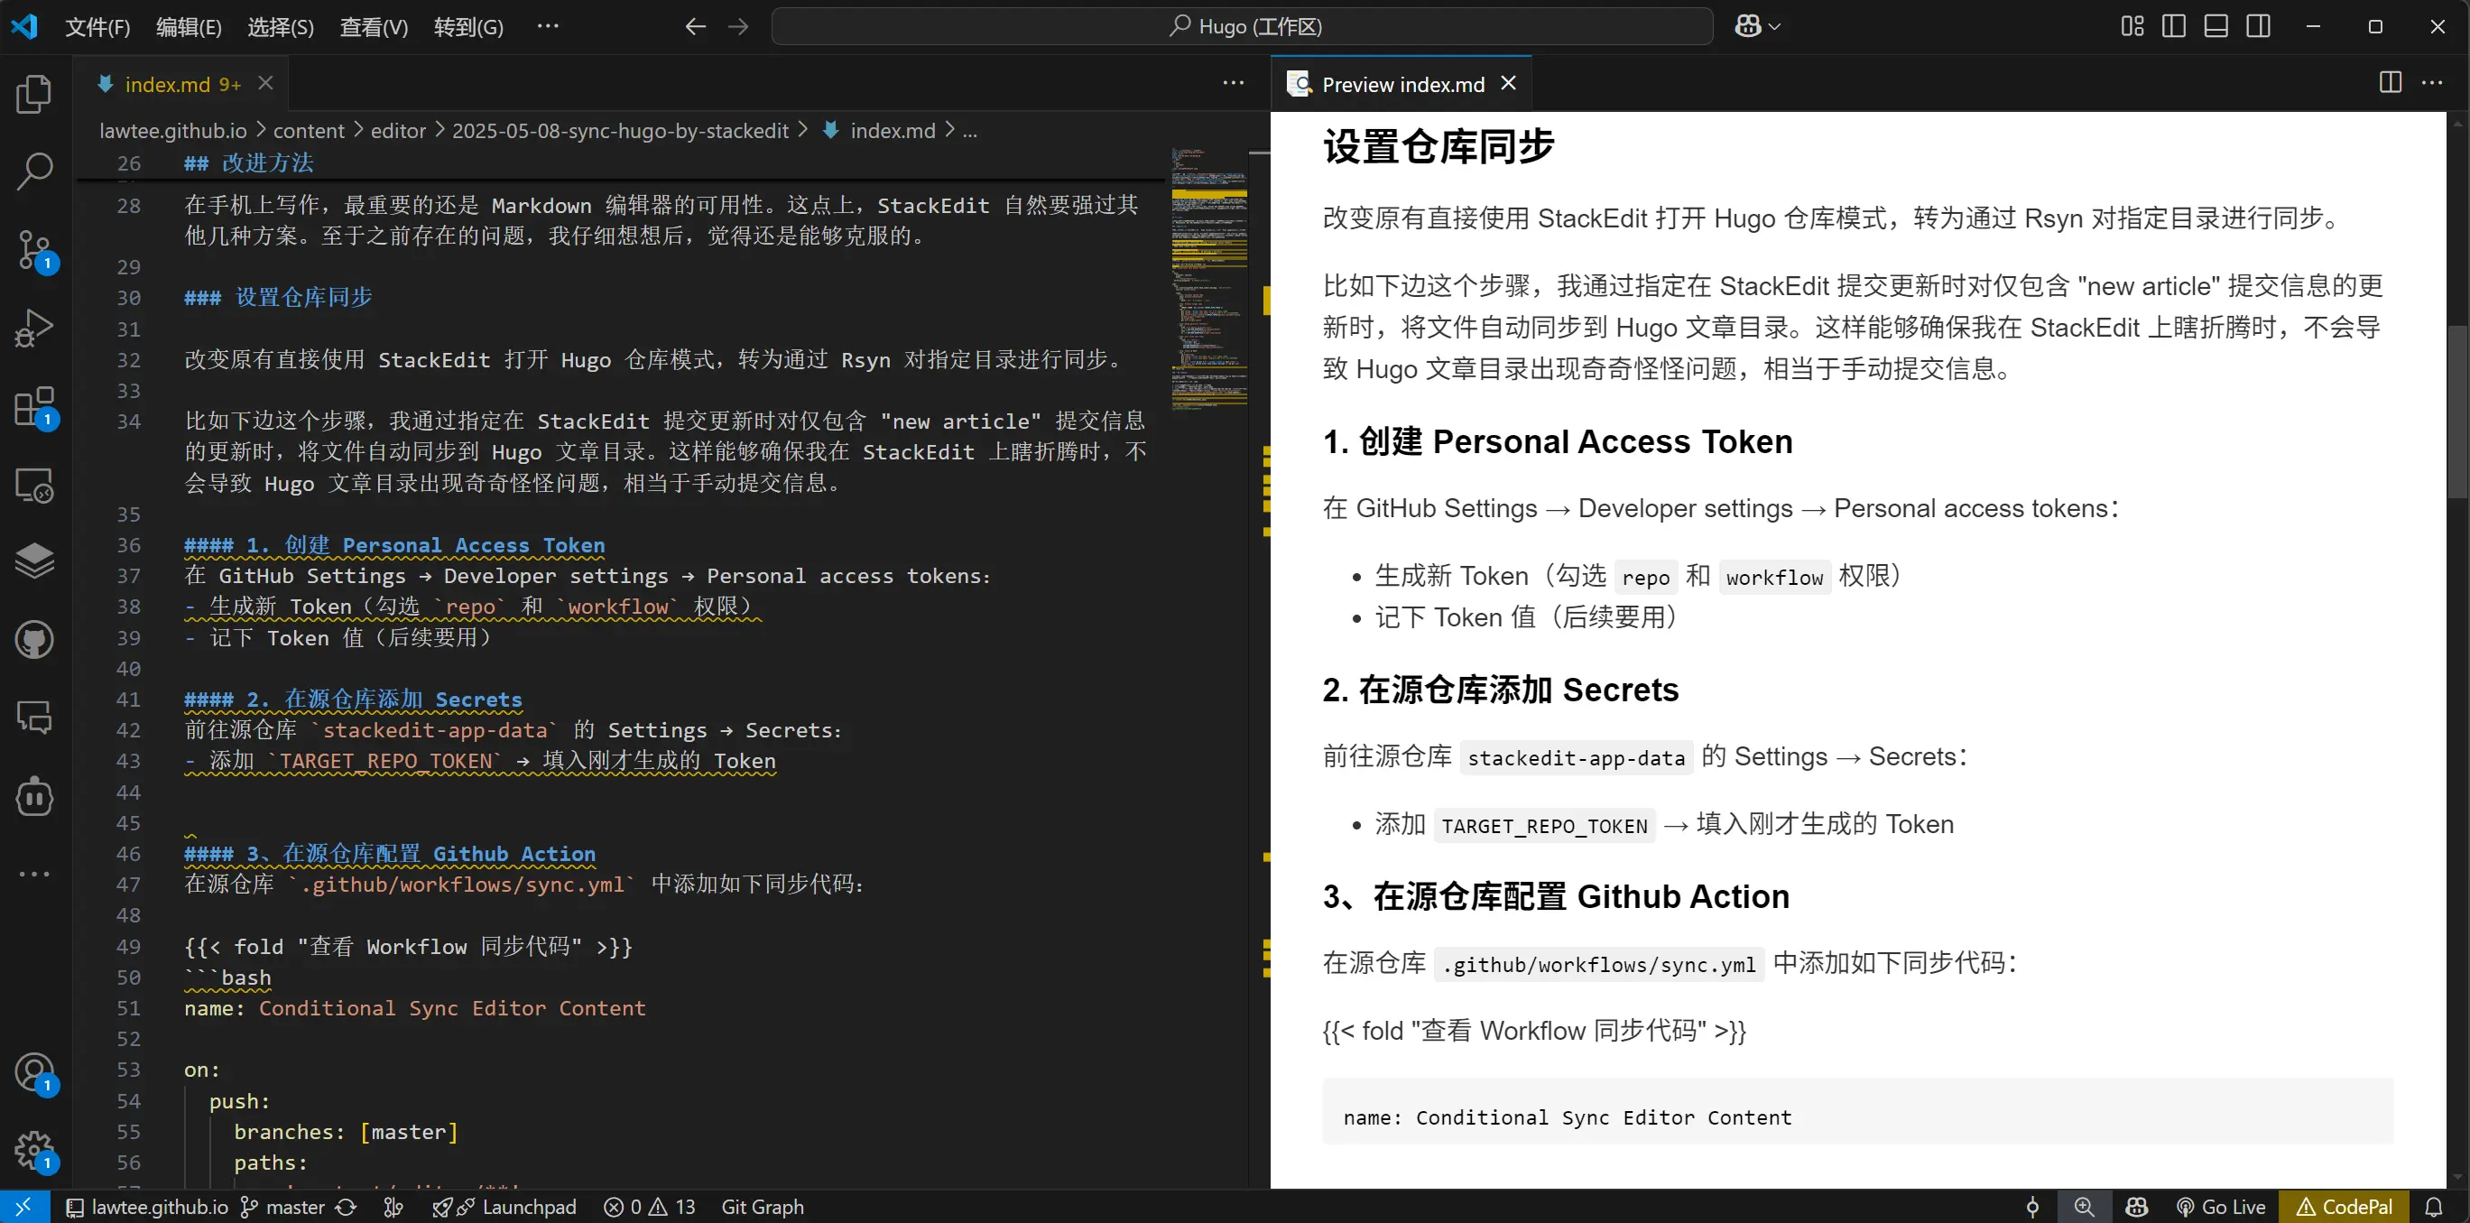Image resolution: width=2470 pixels, height=1223 pixels.
Task: Open remote window indicator in status bar
Action: tap(24, 1207)
